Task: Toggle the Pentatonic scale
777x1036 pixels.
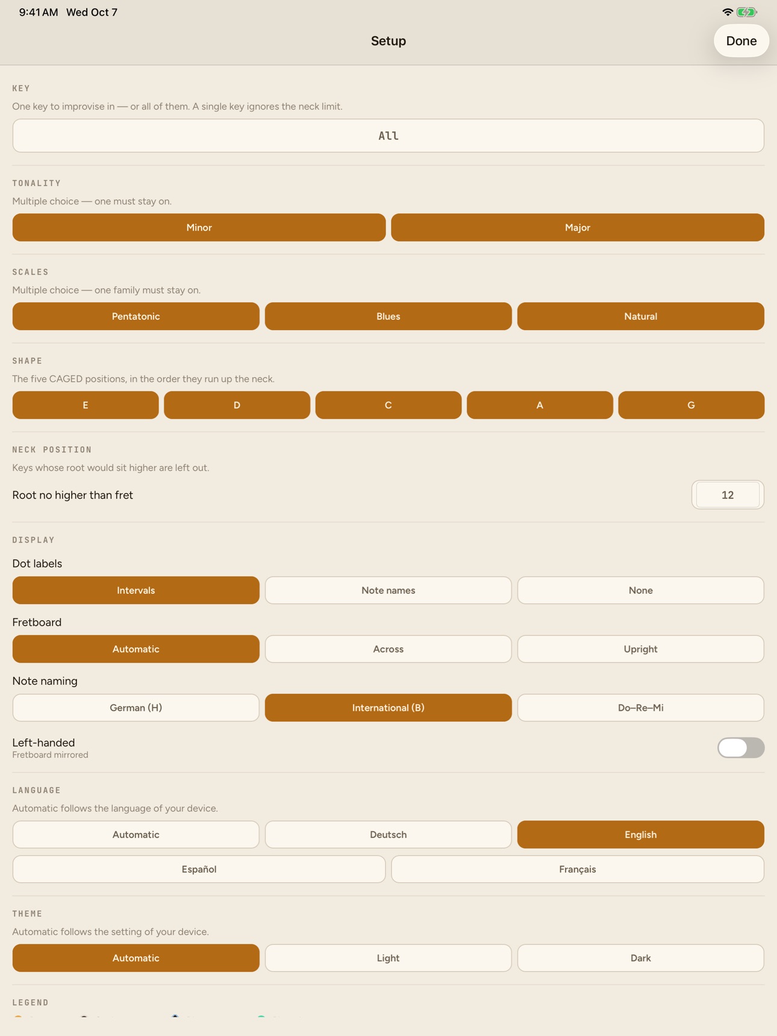Action: click(136, 316)
